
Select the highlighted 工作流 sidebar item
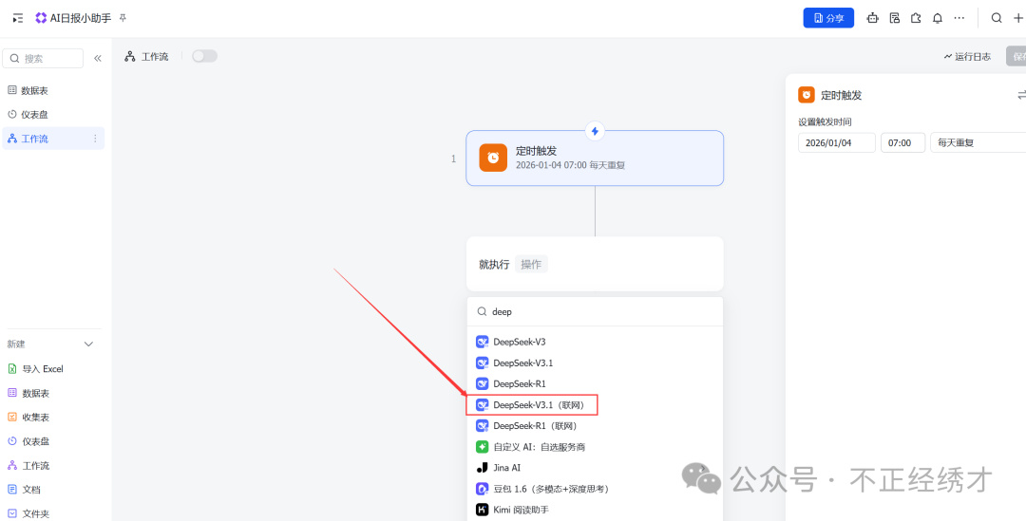pyautogui.click(x=53, y=139)
